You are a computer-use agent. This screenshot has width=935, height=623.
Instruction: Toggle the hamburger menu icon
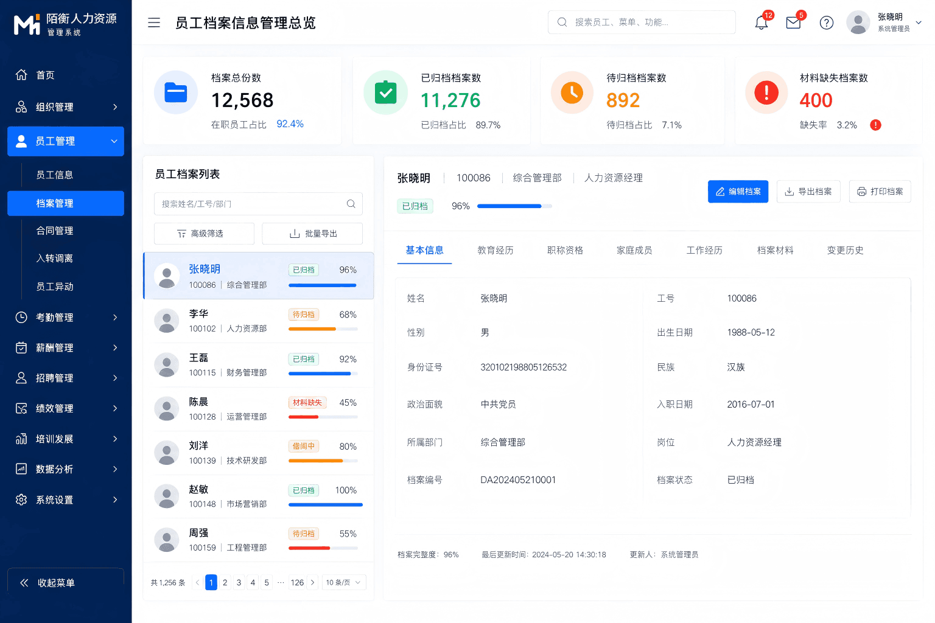(x=154, y=23)
